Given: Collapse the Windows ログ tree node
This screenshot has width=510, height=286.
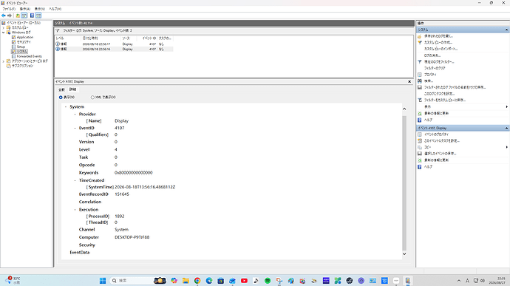Looking at the screenshot, I should pos(4,33).
